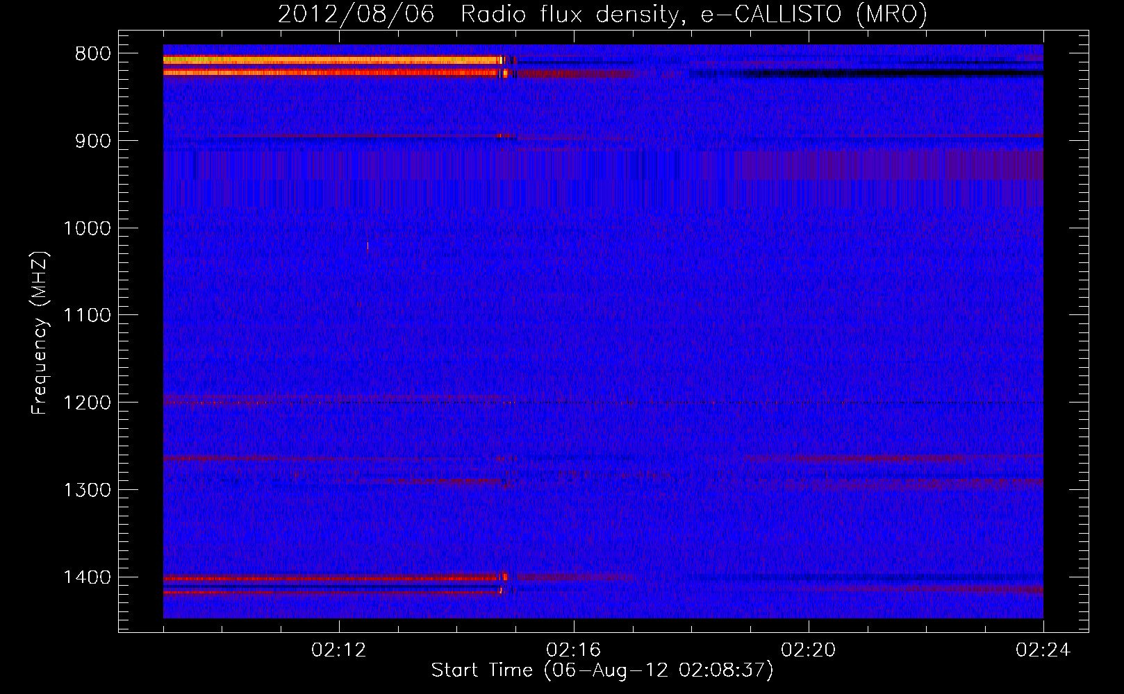Click the 900 frequency tick label

click(92, 141)
